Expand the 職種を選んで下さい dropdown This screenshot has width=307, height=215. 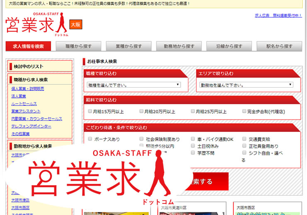pyautogui.click(x=134, y=85)
